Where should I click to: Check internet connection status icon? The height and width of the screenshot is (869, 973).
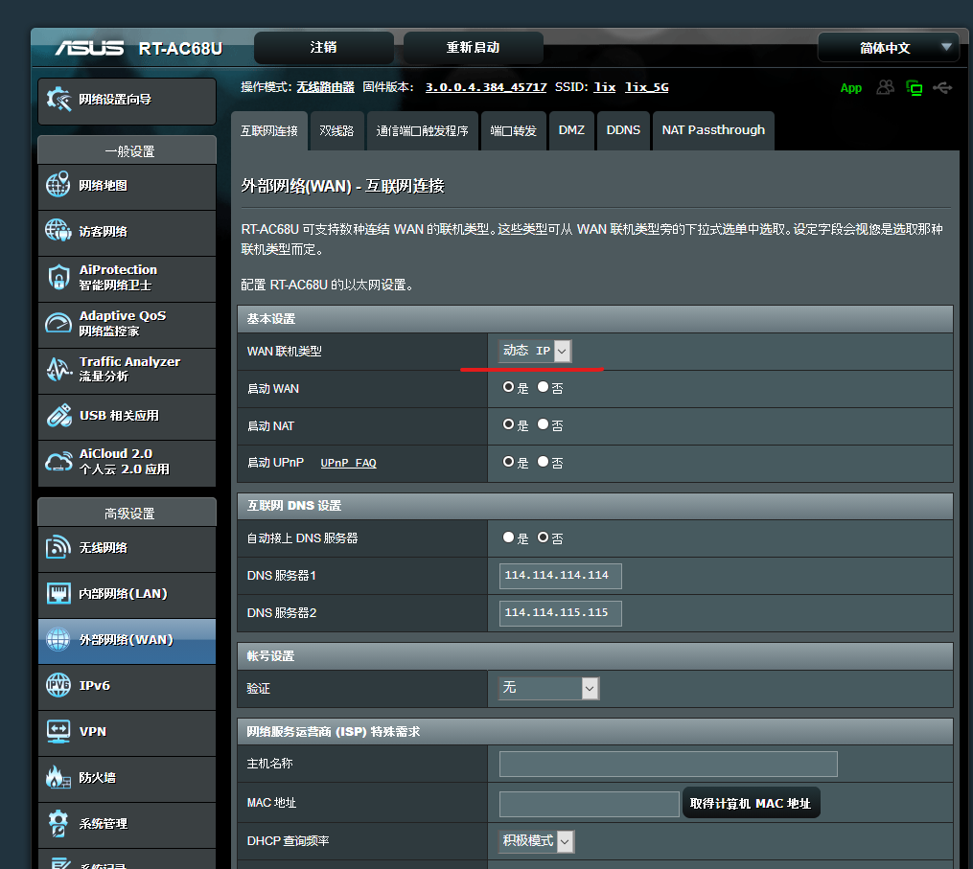click(914, 87)
